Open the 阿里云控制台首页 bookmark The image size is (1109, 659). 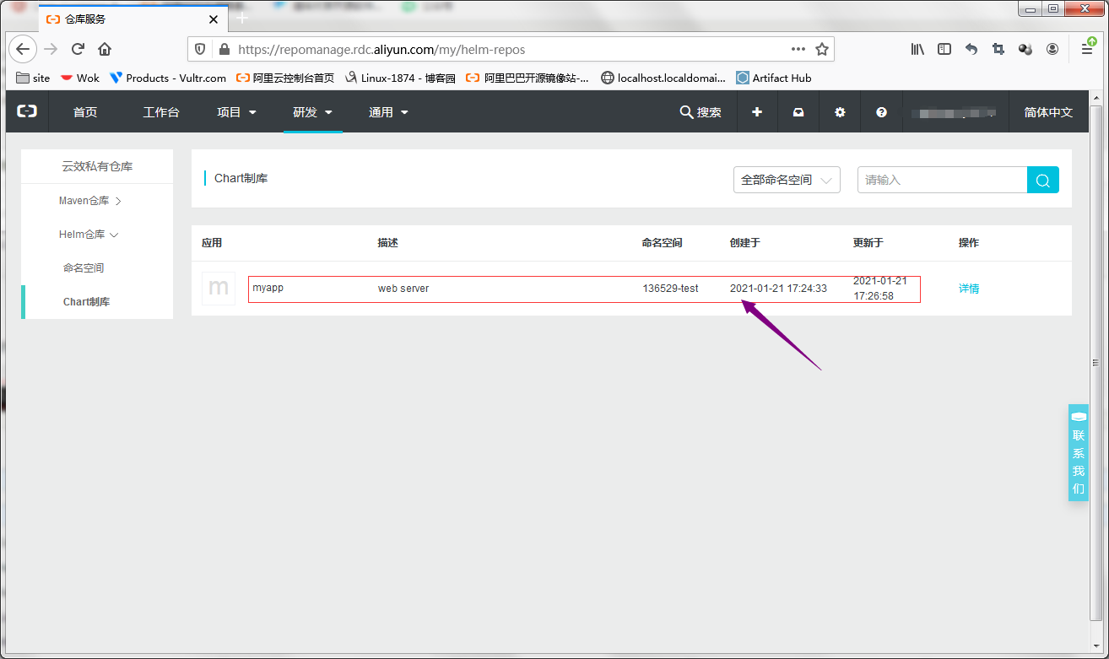tap(284, 78)
